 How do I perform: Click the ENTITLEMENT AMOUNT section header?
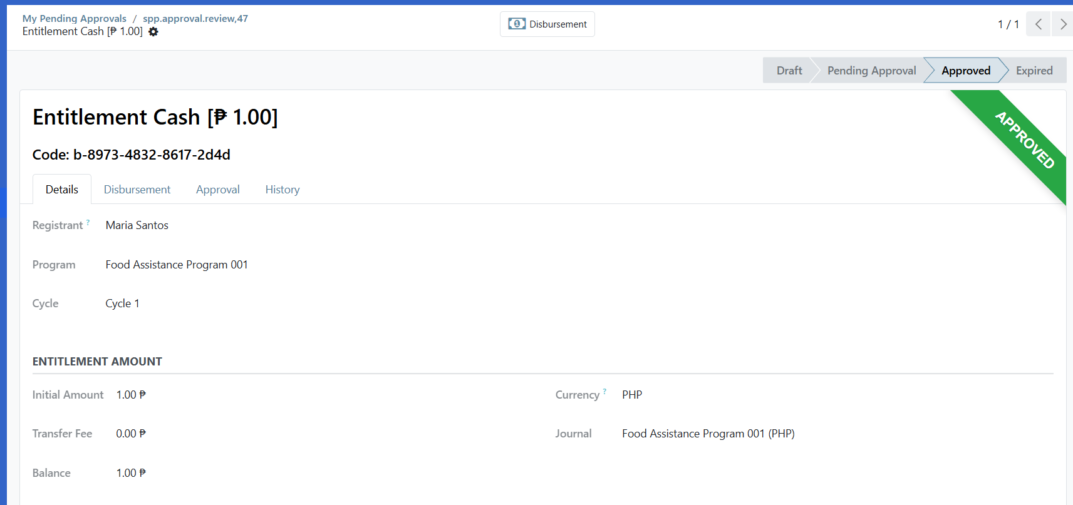(x=97, y=362)
